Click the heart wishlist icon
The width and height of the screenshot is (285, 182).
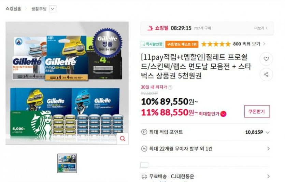tap(266, 59)
